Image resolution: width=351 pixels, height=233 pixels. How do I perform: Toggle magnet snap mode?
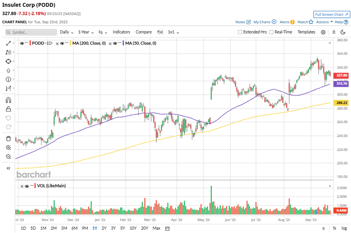coord(8,100)
